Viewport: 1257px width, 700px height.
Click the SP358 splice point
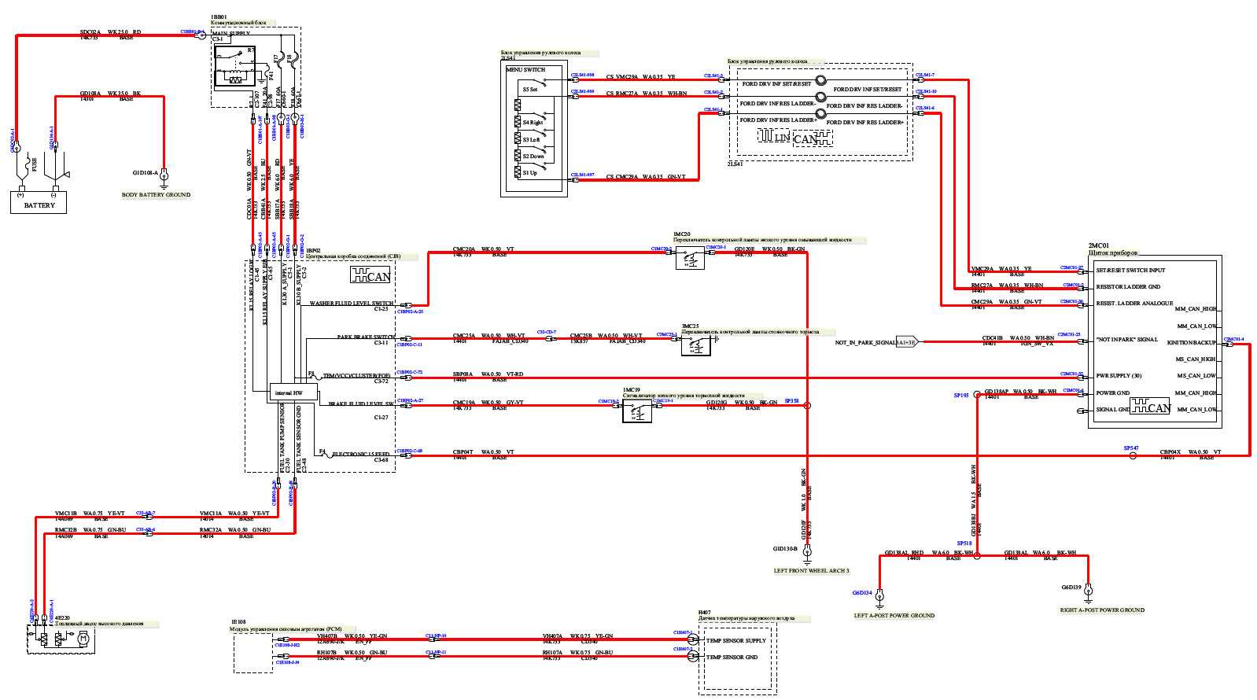coord(806,405)
